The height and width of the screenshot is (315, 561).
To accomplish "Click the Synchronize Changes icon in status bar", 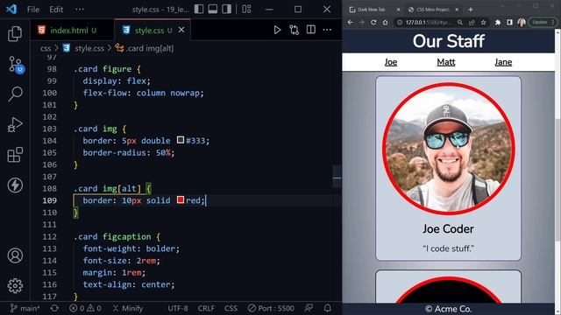I will click(x=54, y=308).
